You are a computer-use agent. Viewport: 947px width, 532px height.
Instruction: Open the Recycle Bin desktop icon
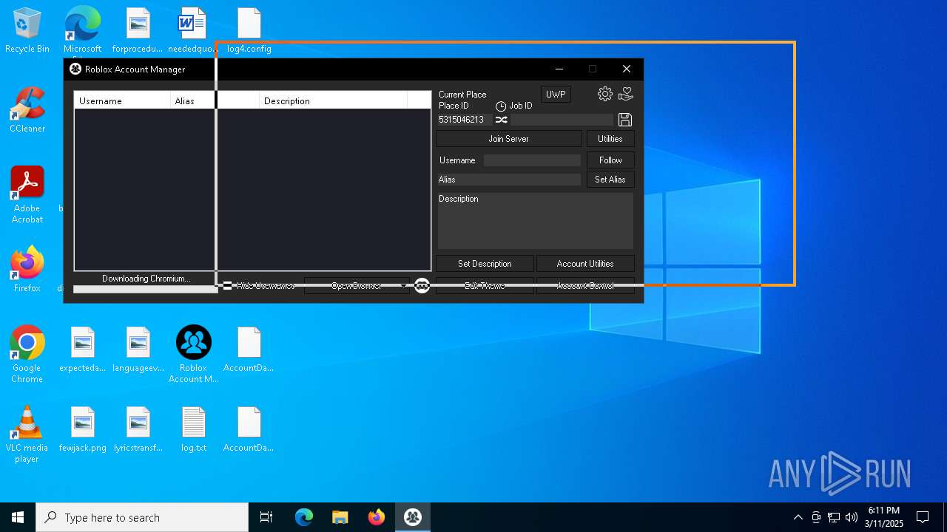[x=27, y=30]
